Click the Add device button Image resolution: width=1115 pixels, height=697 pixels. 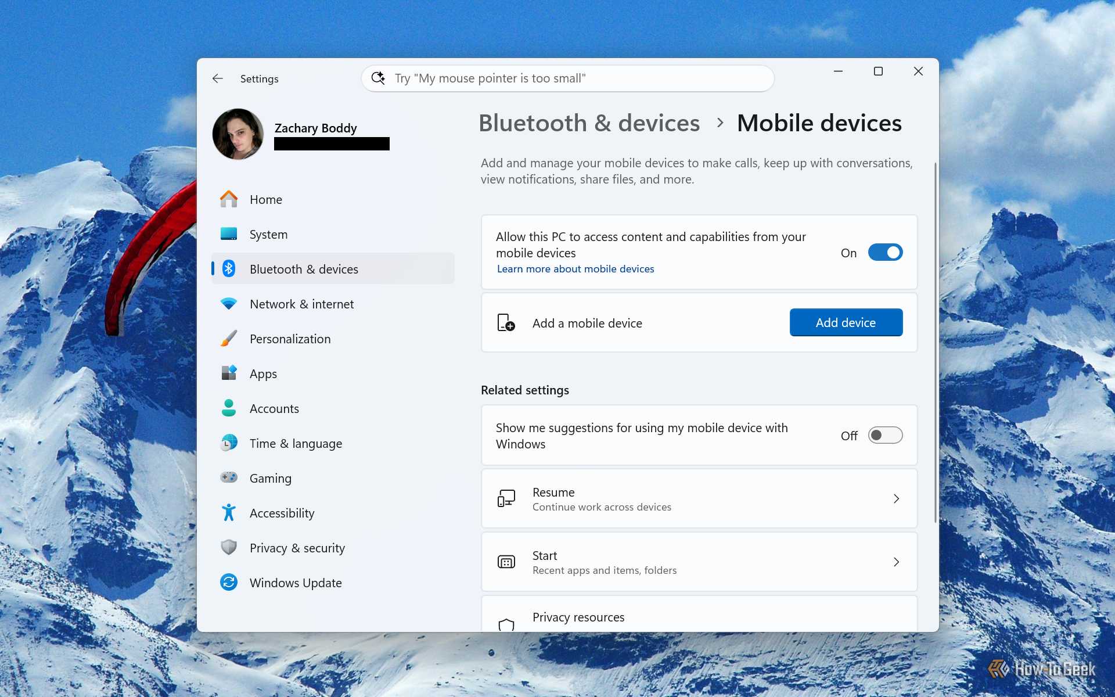pos(846,322)
